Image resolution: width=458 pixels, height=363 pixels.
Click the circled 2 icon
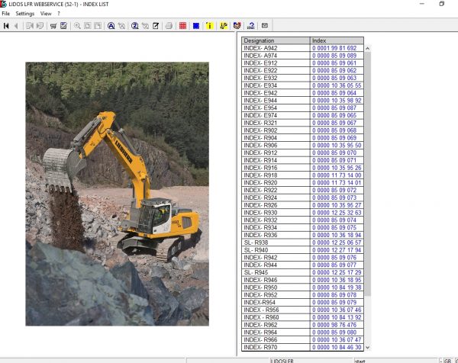(x=134, y=26)
